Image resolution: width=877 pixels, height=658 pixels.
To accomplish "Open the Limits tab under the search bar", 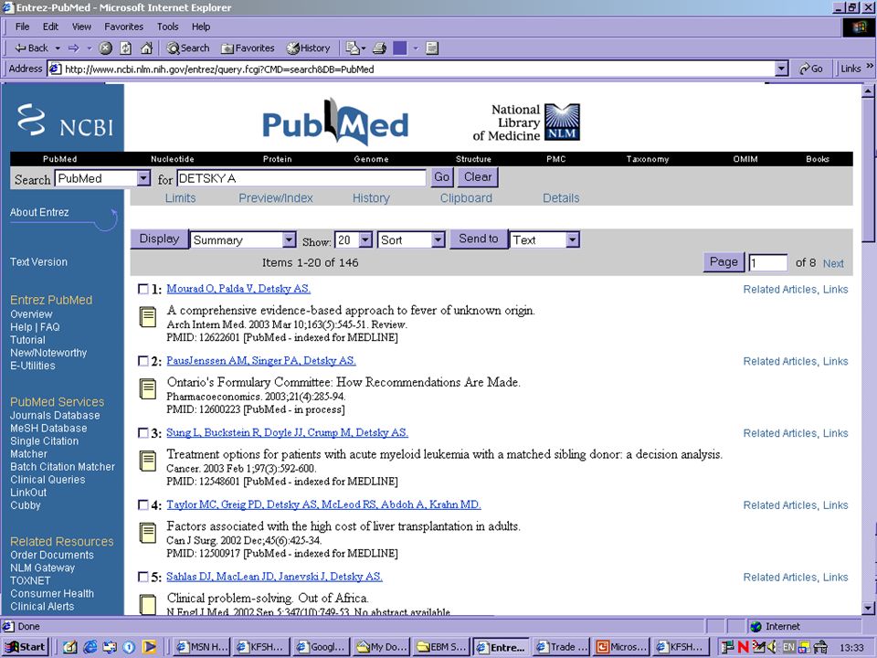I will tap(180, 198).
